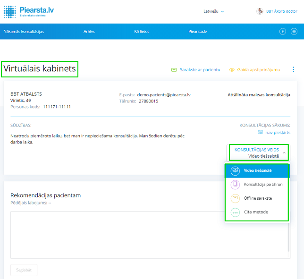Click the calendar icon for consultation start
Viewport: 304px width, 279px height.
[x=260, y=132]
